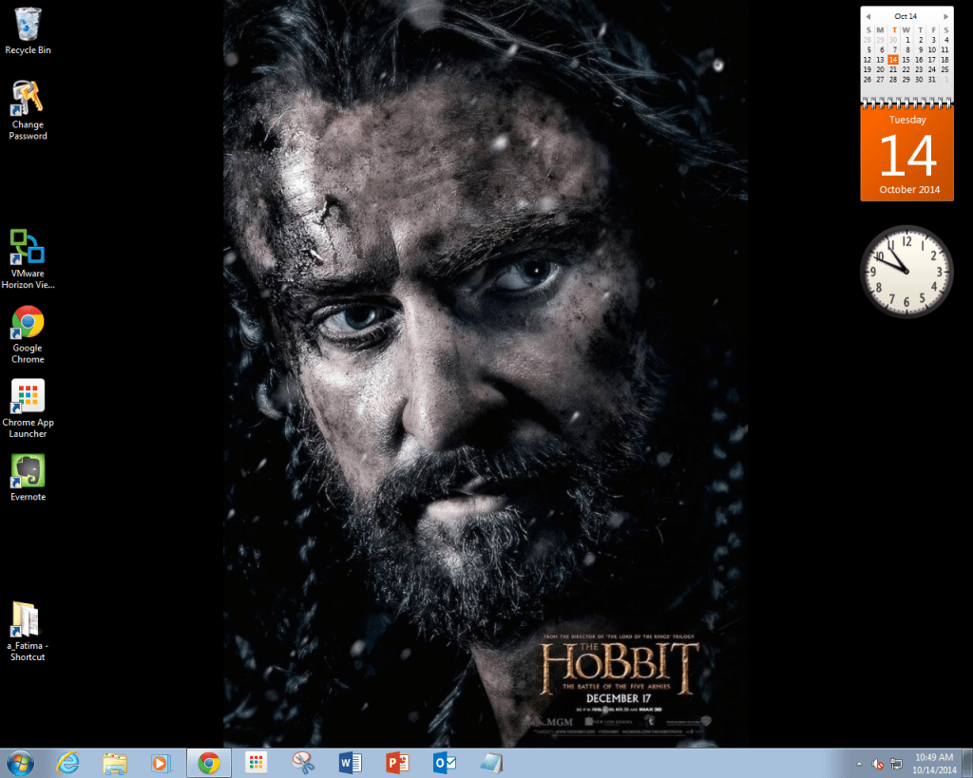Go to the next month in calendar gadget
The width and height of the screenshot is (973, 778).
[944, 15]
